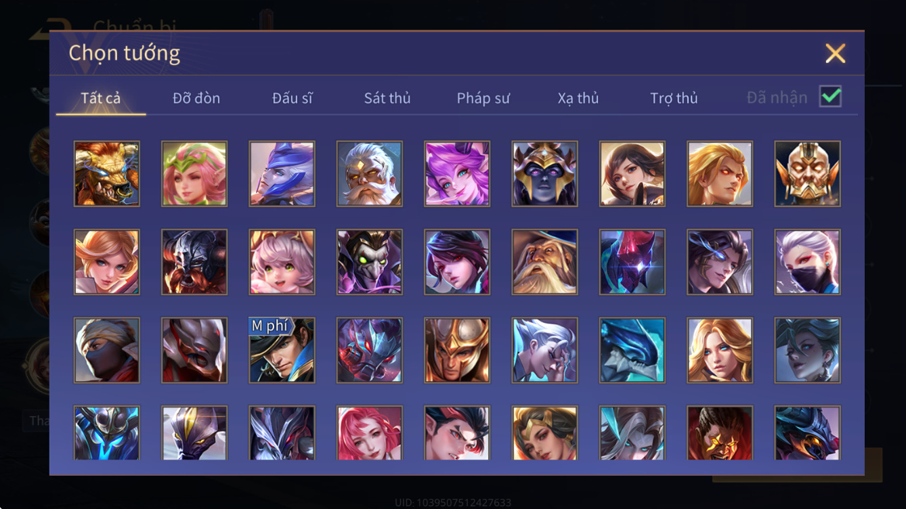Select the hero with a green-eyed plague mask

(x=369, y=262)
